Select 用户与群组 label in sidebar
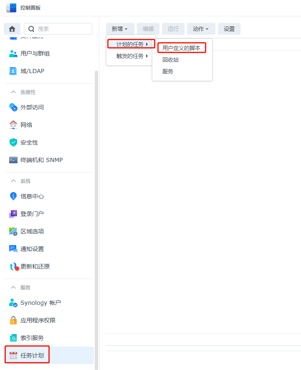Viewport: 301px width, 370px height. click(x=35, y=53)
